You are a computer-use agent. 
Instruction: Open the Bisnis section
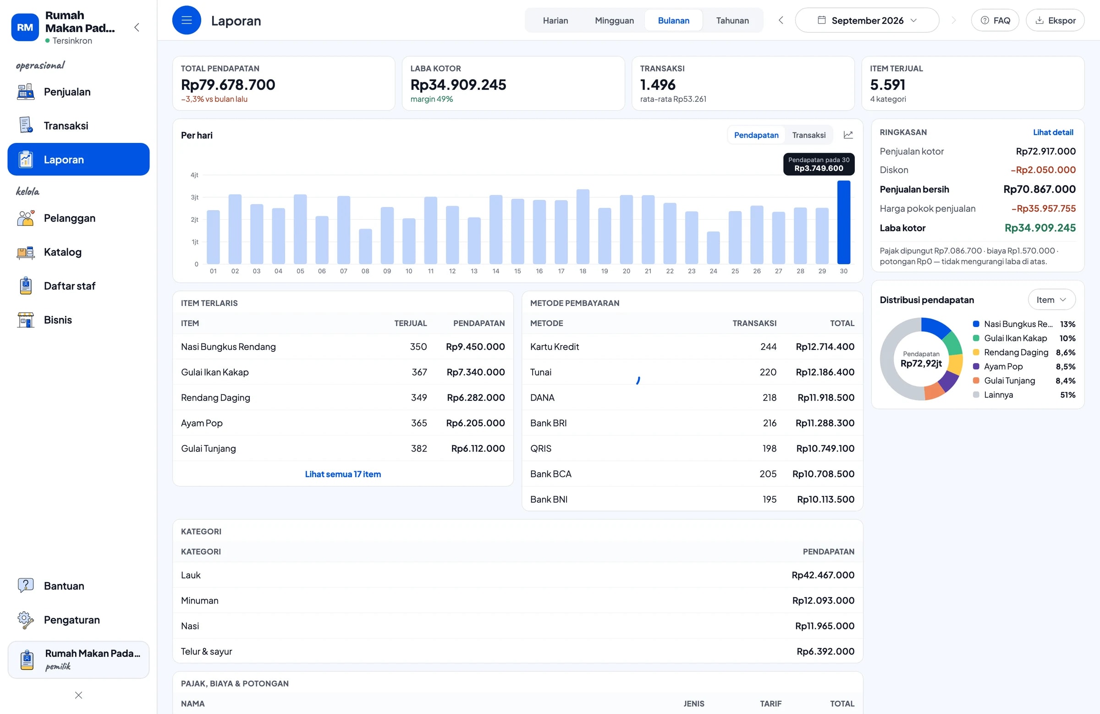(78, 320)
